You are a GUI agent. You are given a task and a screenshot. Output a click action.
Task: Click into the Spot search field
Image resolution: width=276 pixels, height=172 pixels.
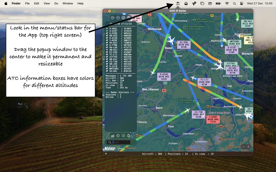[121, 142]
